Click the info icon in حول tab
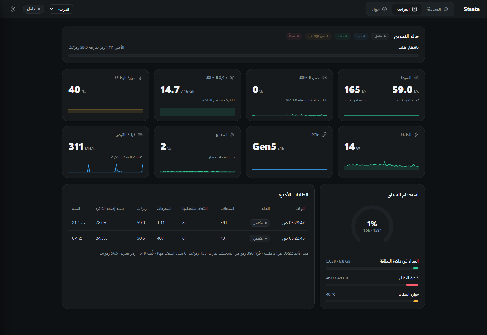 point(384,9)
